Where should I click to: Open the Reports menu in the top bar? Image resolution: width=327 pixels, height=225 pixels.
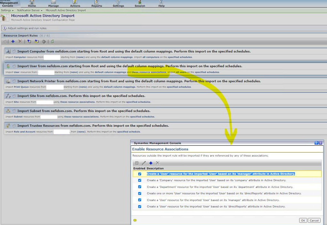pyautogui.click(x=97, y=4)
